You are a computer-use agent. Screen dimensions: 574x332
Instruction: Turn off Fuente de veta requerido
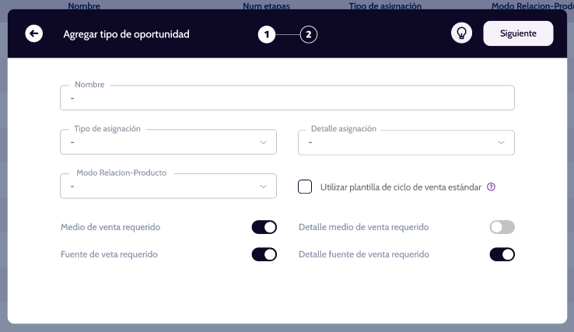click(264, 254)
